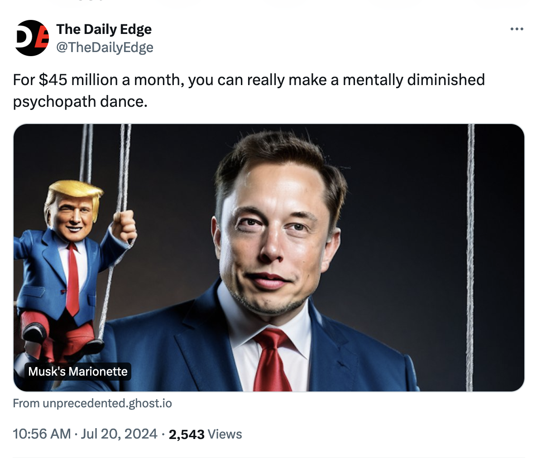Click the tweet text starting "For $45 million"
The height and width of the screenshot is (458, 537).
(248, 80)
